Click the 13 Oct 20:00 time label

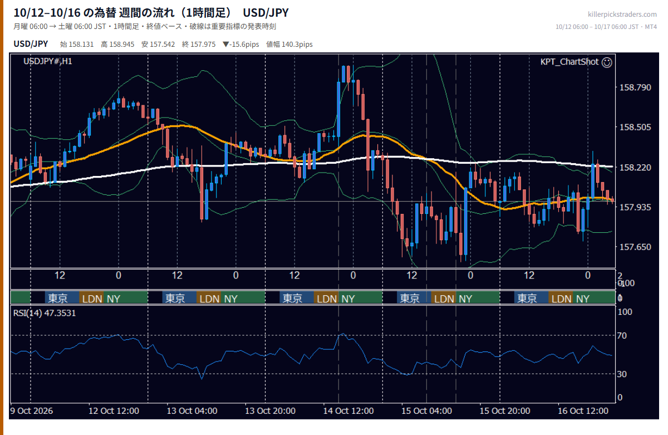click(270, 410)
